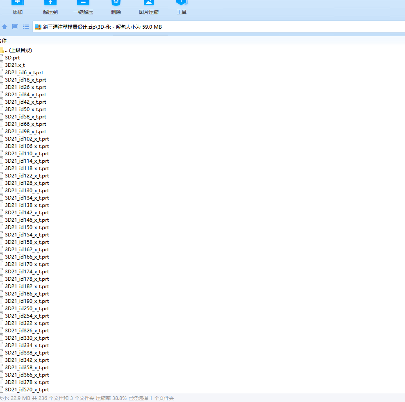Click the 解压到 (Extract to) icon
405x402 pixels.
tap(50, 2)
